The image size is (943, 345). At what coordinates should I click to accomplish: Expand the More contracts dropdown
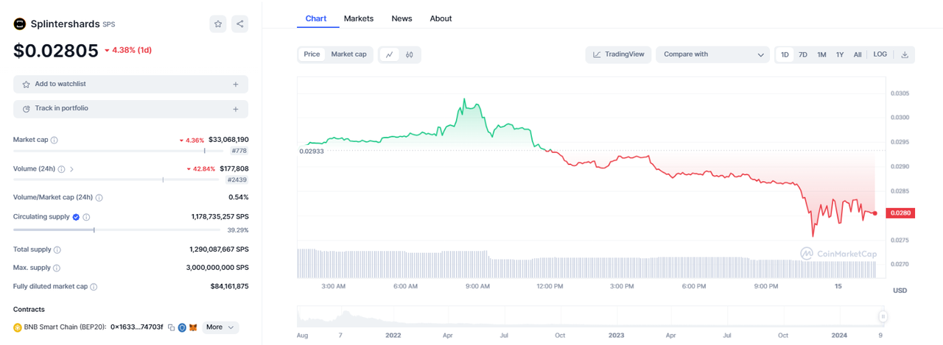[x=220, y=327]
